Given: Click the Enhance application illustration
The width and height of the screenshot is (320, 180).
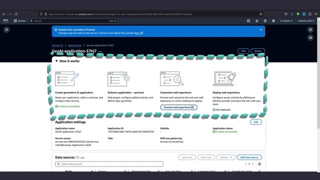Looking at the screenshot, I should coord(119,79).
